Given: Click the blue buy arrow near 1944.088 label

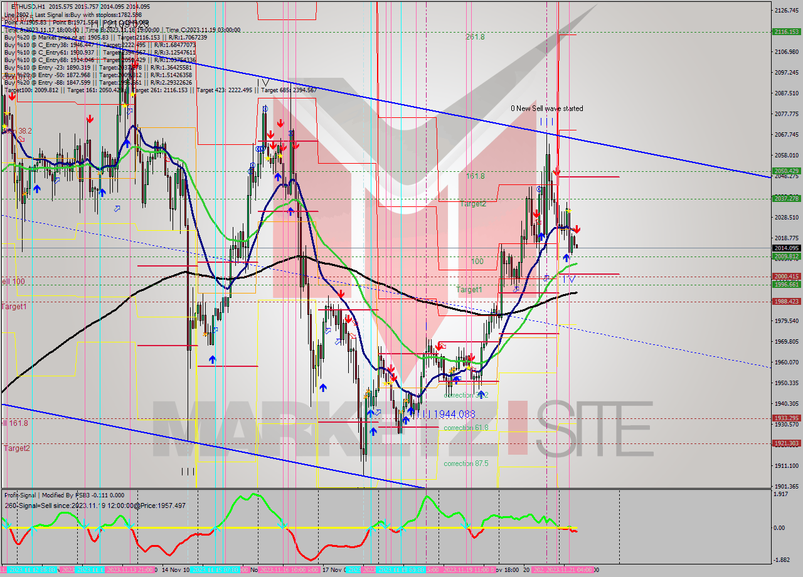Looking at the screenshot, I should click(x=411, y=410).
